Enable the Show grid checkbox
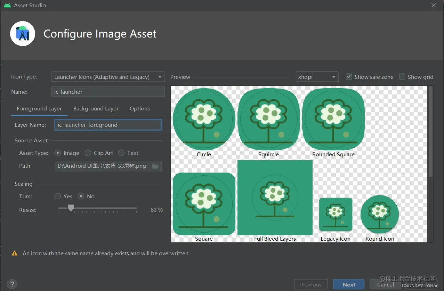The image size is (444, 291). tap(402, 77)
